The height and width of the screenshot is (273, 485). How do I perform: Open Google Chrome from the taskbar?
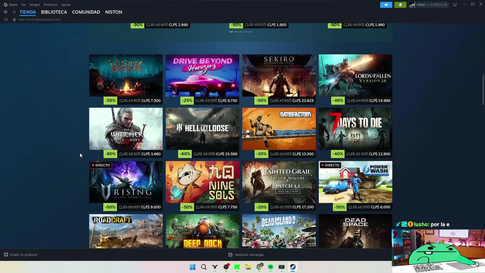click(260, 267)
